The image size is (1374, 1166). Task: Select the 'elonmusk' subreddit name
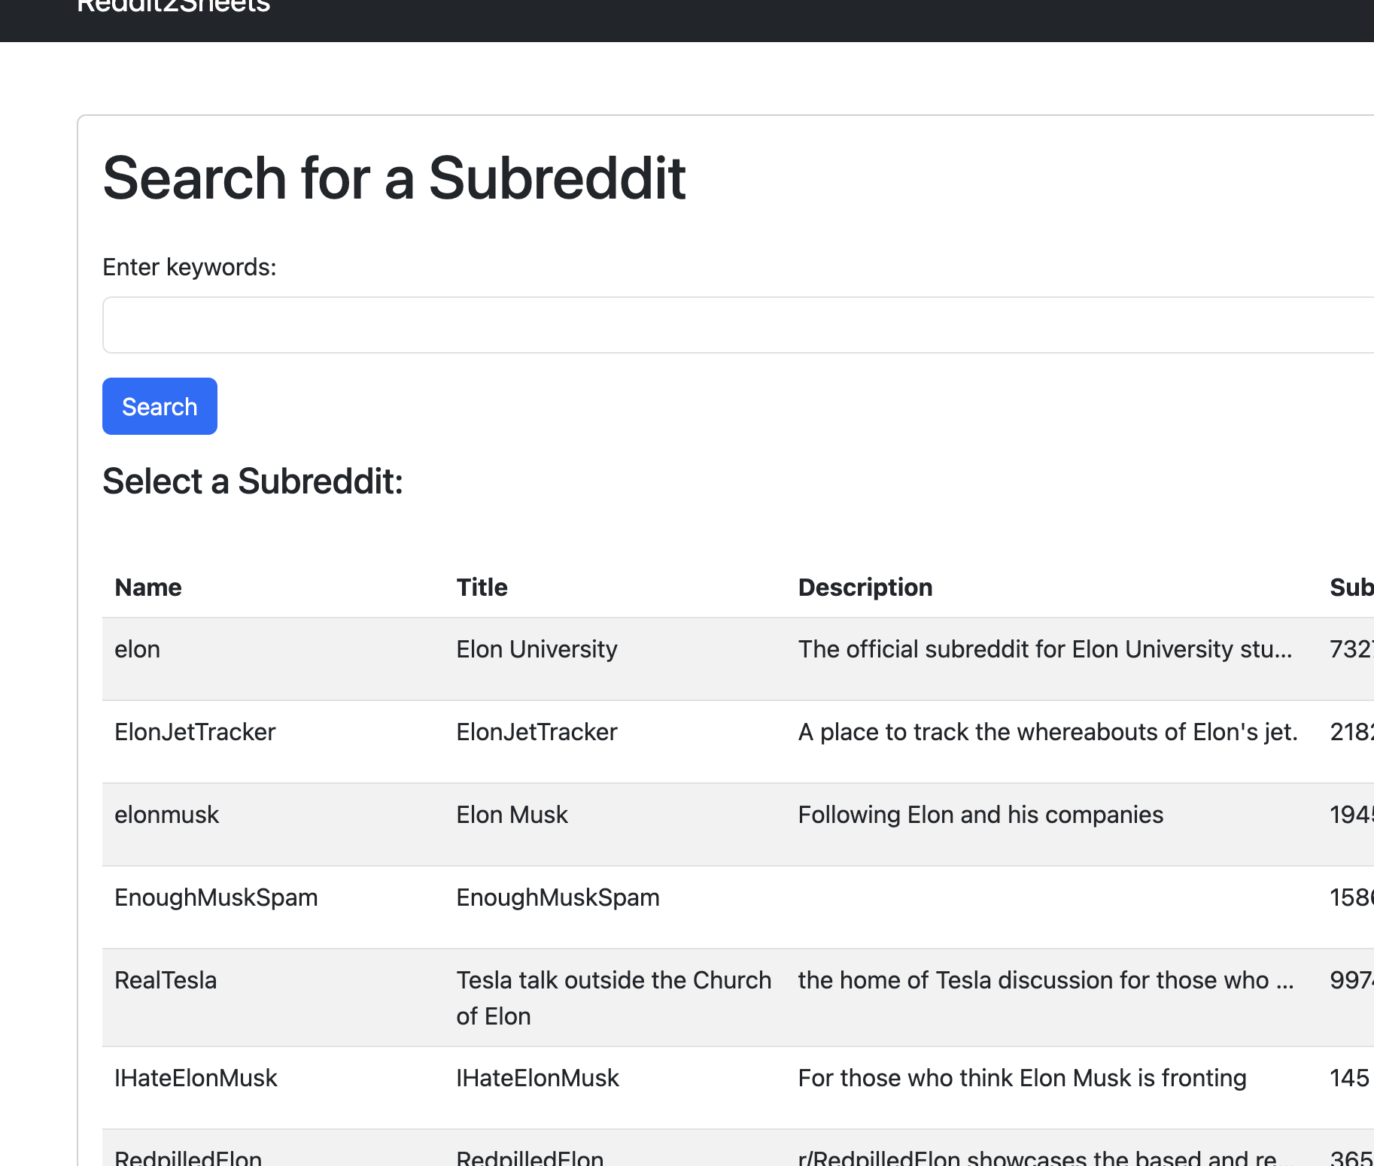click(x=166, y=815)
